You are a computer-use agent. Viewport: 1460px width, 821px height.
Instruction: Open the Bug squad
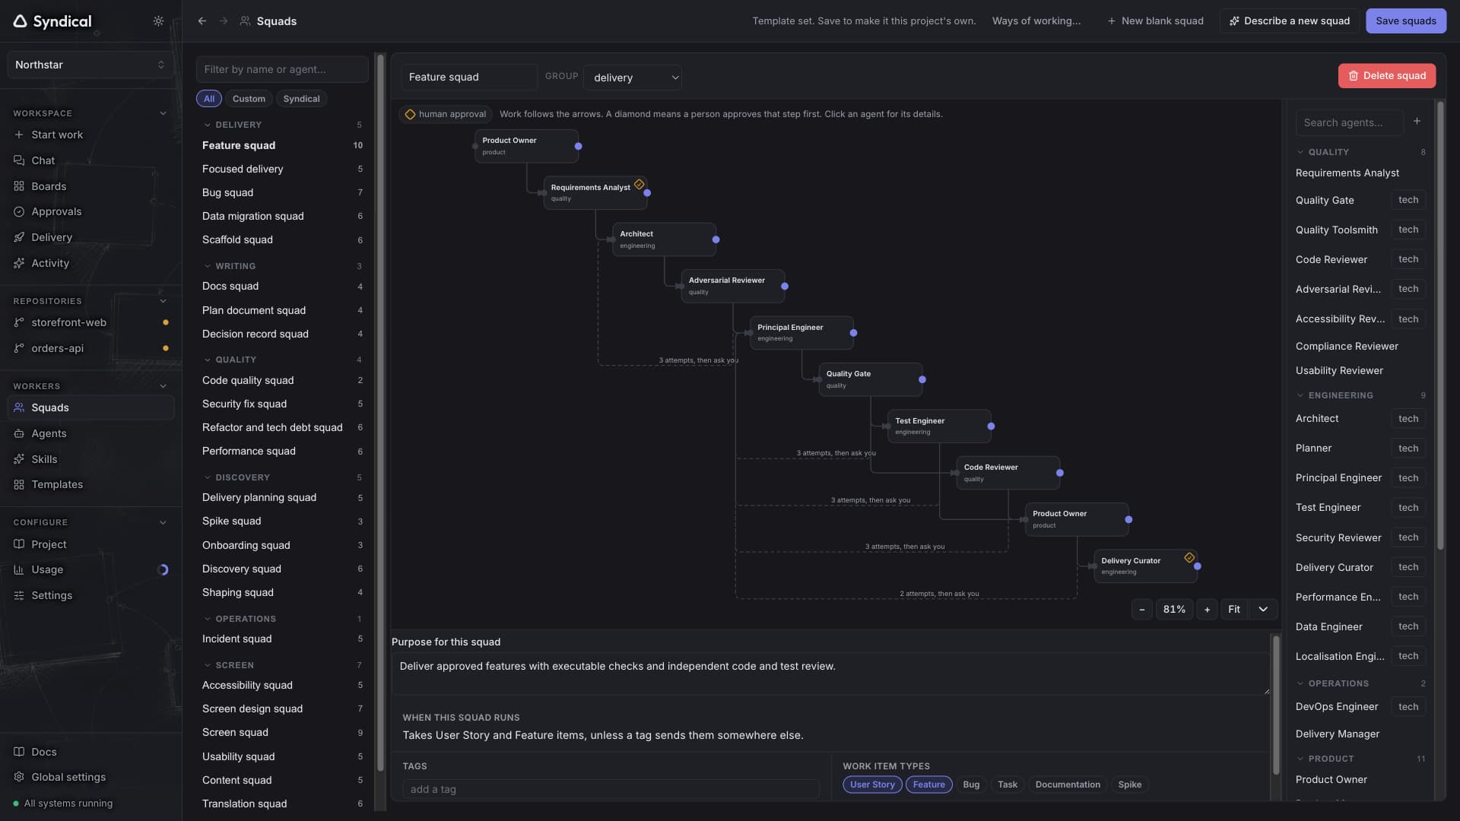(282, 192)
